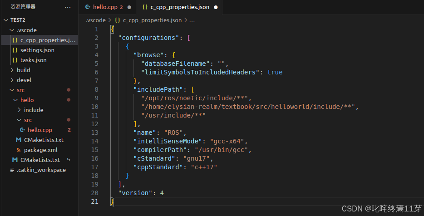This screenshot has width=424, height=216.
Task: Collapse the nested src folder under hello
Action: click(19, 120)
